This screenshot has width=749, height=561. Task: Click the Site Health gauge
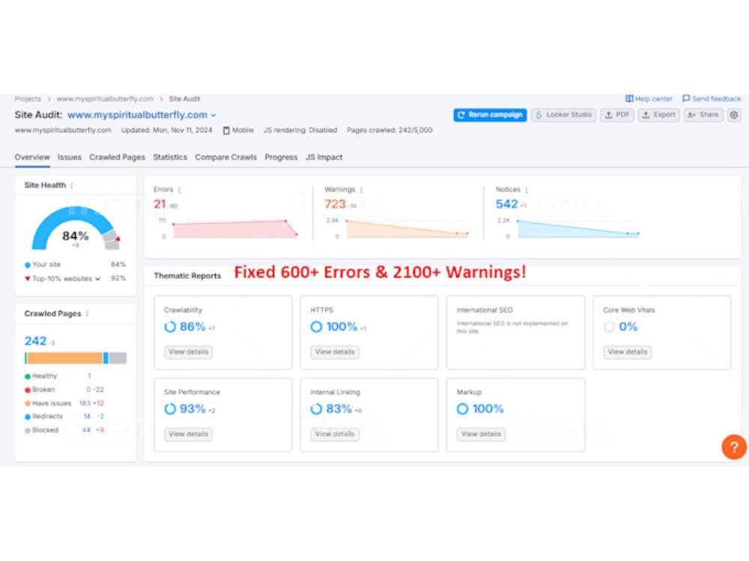tap(76, 228)
